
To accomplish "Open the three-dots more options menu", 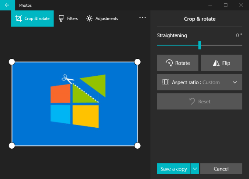I will point(142,17).
